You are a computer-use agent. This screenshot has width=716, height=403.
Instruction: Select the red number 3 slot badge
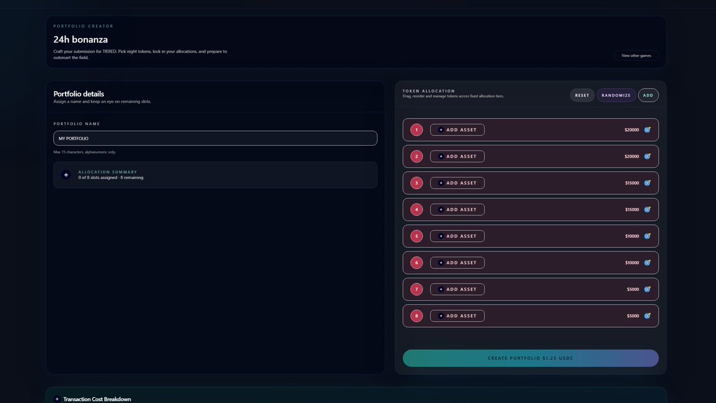417,183
